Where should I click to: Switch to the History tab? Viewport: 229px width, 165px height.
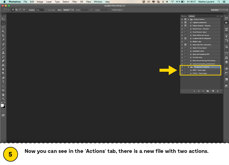[184, 16]
